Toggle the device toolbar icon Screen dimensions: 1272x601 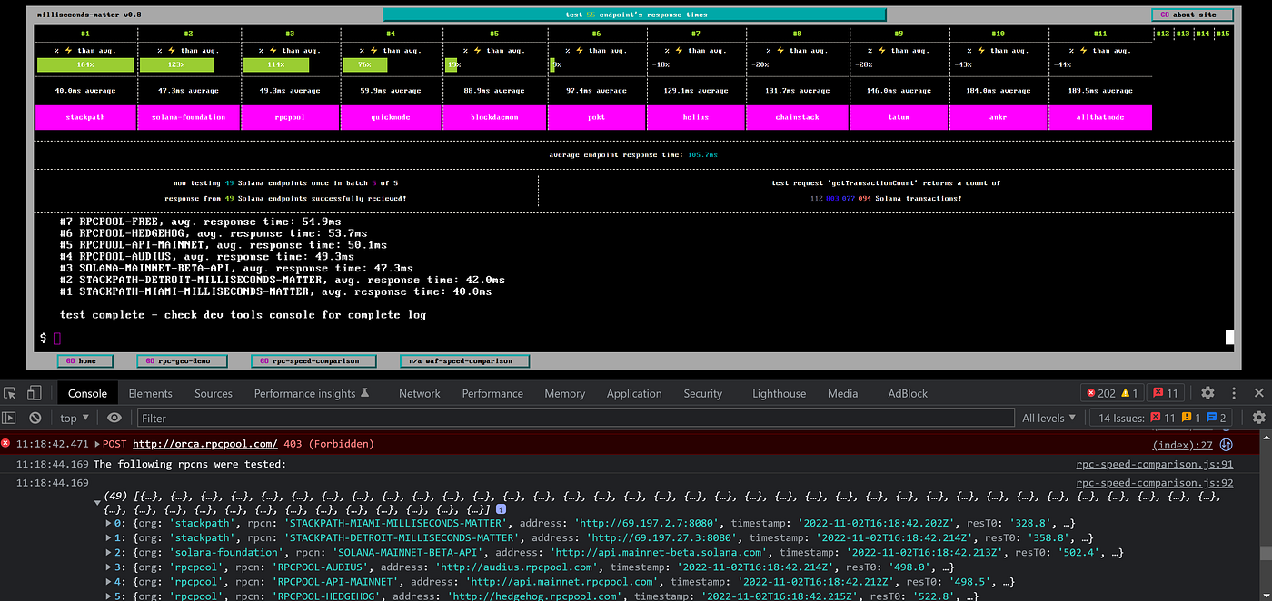[33, 393]
